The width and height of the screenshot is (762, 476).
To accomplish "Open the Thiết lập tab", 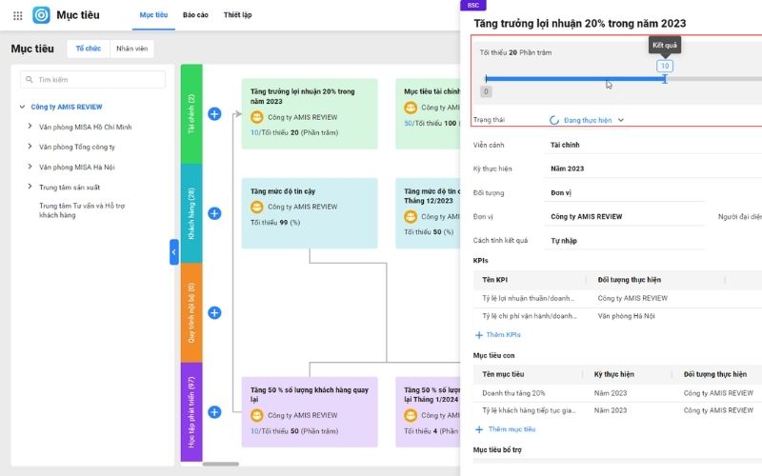I will 237,15.
